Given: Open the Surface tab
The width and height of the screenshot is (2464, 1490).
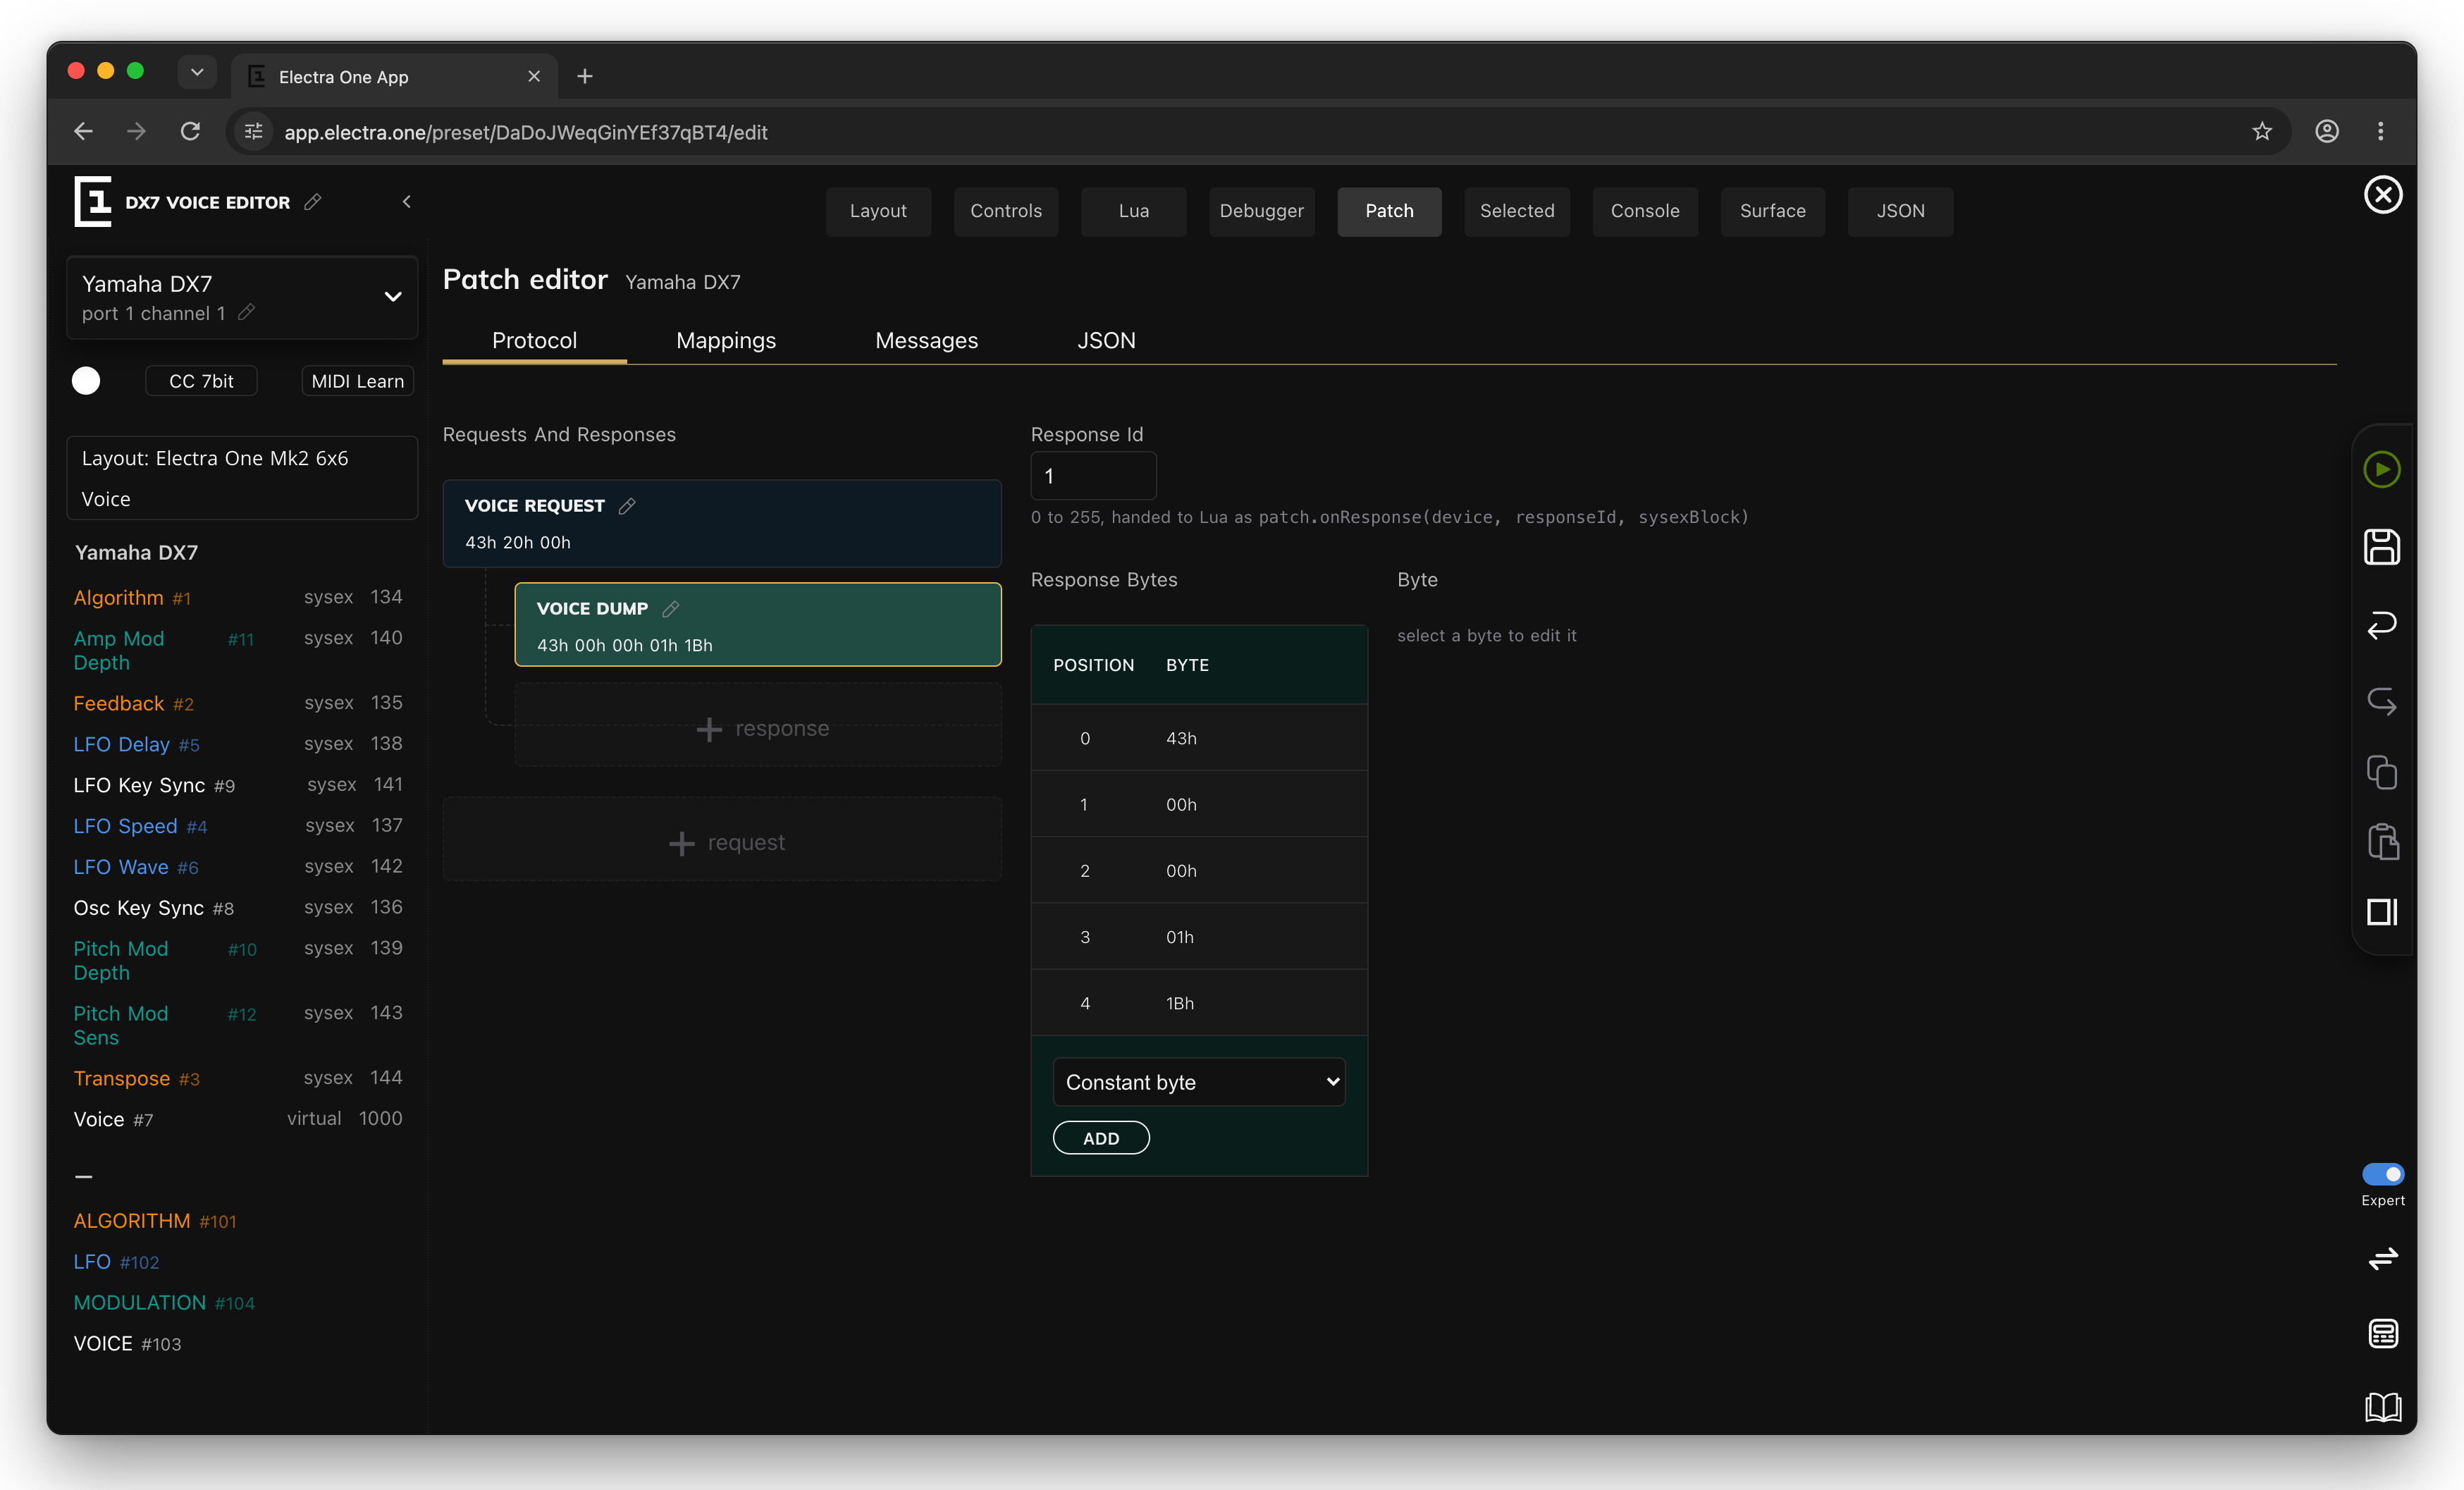Looking at the screenshot, I should click(1772, 211).
